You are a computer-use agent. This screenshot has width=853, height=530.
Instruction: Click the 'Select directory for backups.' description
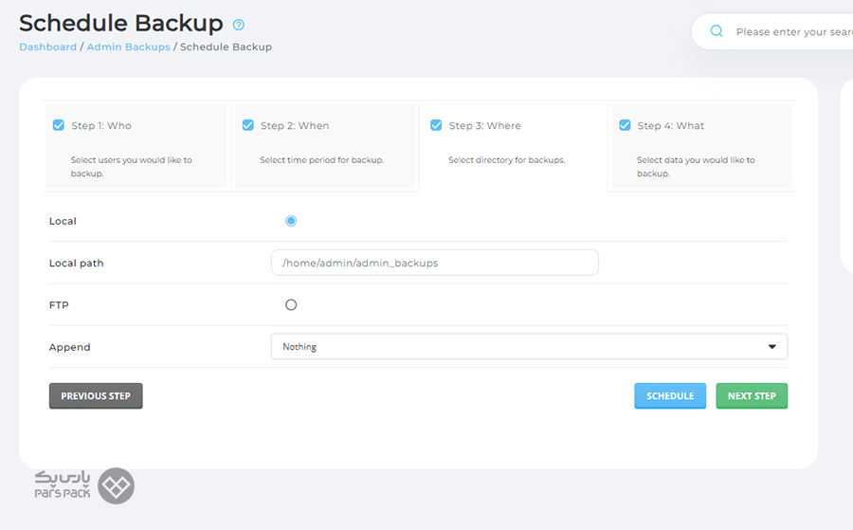(506, 160)
